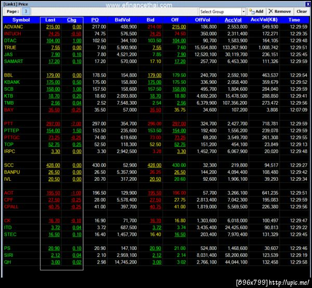Select the AOT symbol
Viewport: 312px width, 288px height.
(9, 193)
